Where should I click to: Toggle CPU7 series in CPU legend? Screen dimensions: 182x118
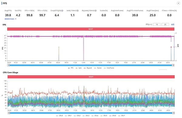(122, 116)
